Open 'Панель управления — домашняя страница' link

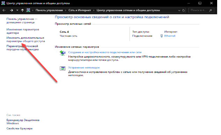coord(22,21)
